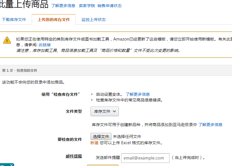Open the 库存文件 file type dropdown
Viewport: 232px width, 166px height.
click(104, 111)
